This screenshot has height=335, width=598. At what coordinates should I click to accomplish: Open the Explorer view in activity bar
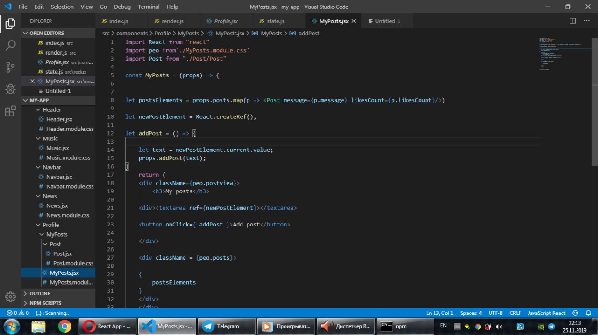[10, 24]
